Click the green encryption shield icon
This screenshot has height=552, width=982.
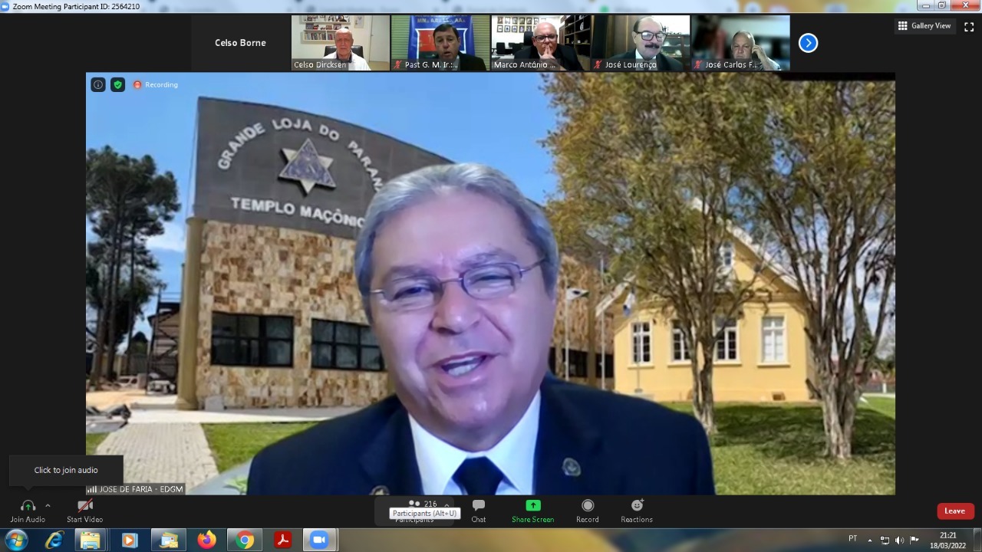pos(117,84)
